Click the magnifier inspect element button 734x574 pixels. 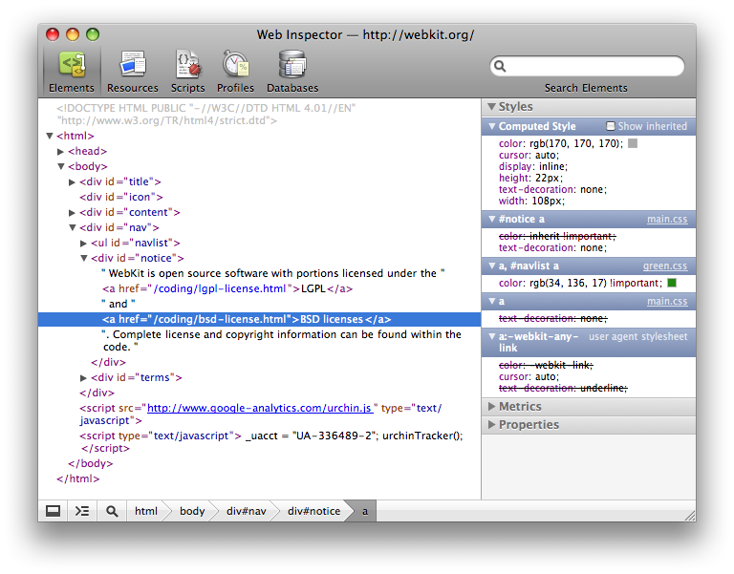pyautogui.click(x=112, y=511)
